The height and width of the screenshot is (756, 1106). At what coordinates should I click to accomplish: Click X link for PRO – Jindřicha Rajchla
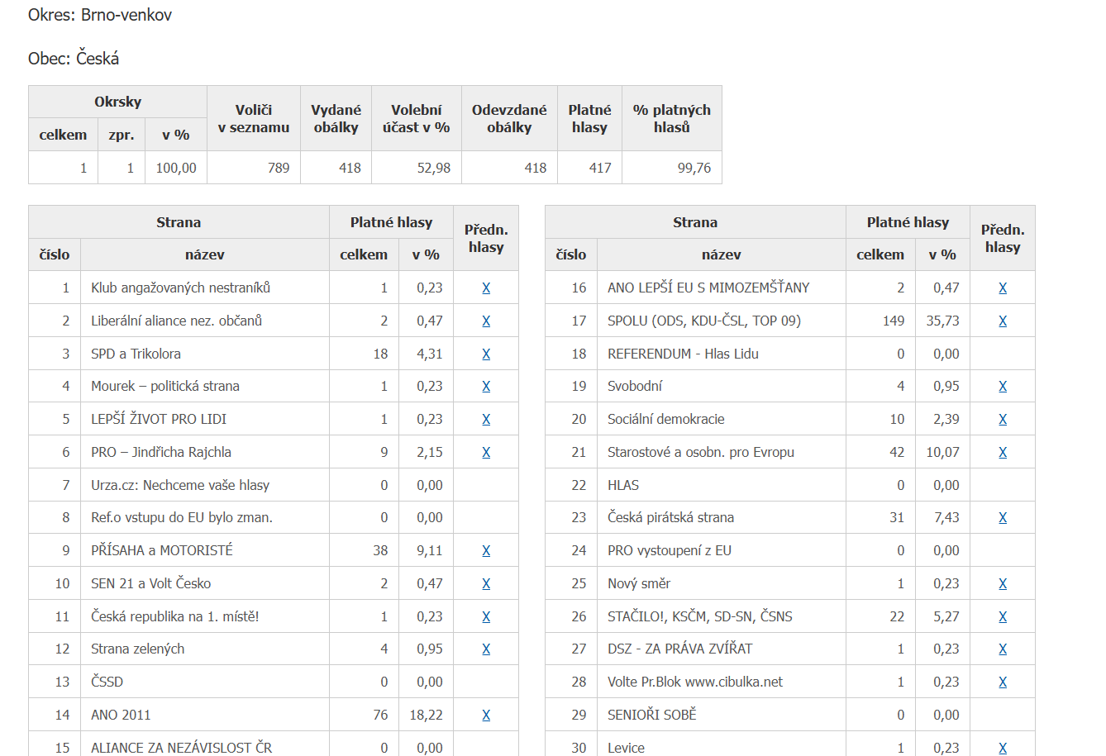pyautogui.click(x=486, y=452)
